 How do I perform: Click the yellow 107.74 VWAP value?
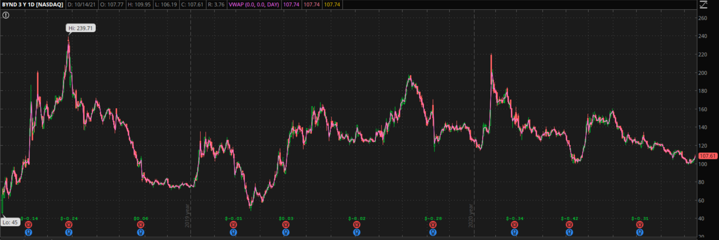[332, 5]
